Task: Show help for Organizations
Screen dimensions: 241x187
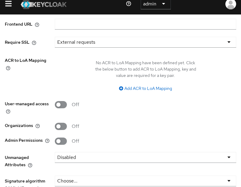Action: click(38, 126)
